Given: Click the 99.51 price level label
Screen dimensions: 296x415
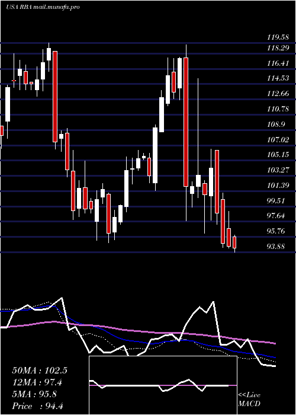Looking at the screenshot, I should pyautogui.click(x=276, y=200).
